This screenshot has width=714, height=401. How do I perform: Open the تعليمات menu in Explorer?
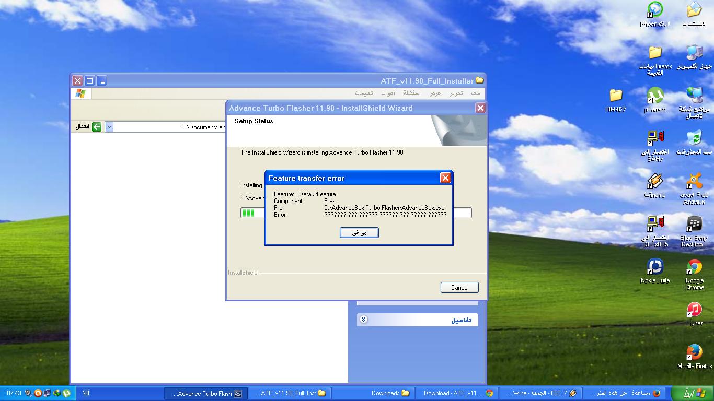pyautogui.click(x=364, y=93)
